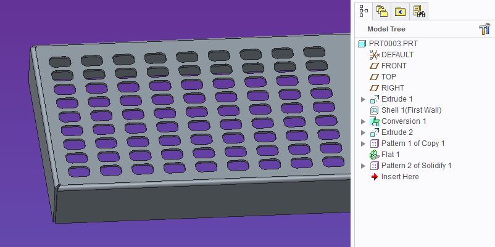Select the TOP datum plane icon
Image resolution: width=495 pixels, height=247 pixels.
click(x=375, y=77)
